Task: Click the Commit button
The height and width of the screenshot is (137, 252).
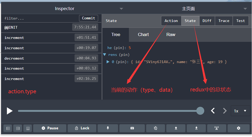Action: pos(89,18)
